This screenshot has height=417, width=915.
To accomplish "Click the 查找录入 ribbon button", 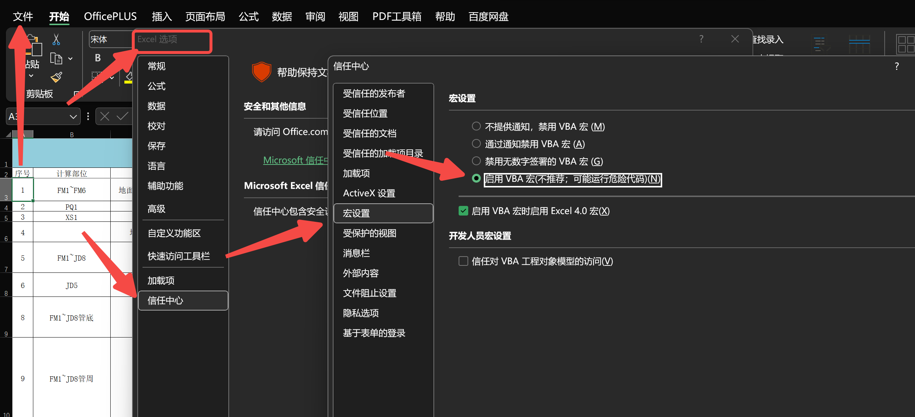I will pos(768,40).
